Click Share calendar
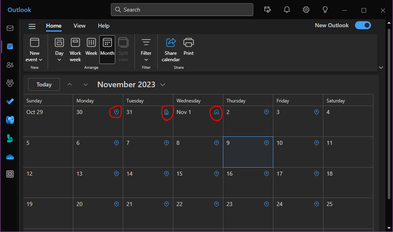 170,50
